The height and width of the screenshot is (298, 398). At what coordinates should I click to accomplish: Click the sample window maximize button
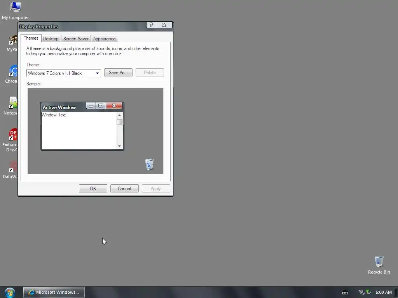pos(101,106)
